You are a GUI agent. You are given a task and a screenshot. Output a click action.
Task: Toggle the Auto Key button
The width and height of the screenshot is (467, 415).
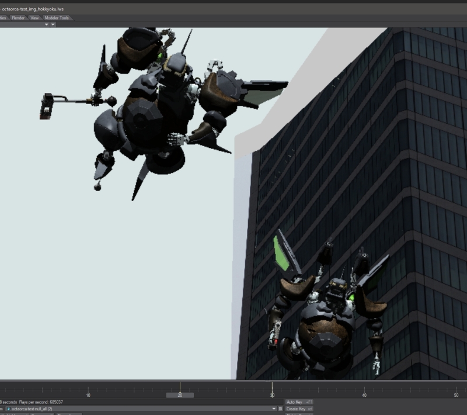299,402
